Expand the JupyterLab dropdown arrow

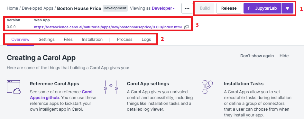click(x=288, y=8)
